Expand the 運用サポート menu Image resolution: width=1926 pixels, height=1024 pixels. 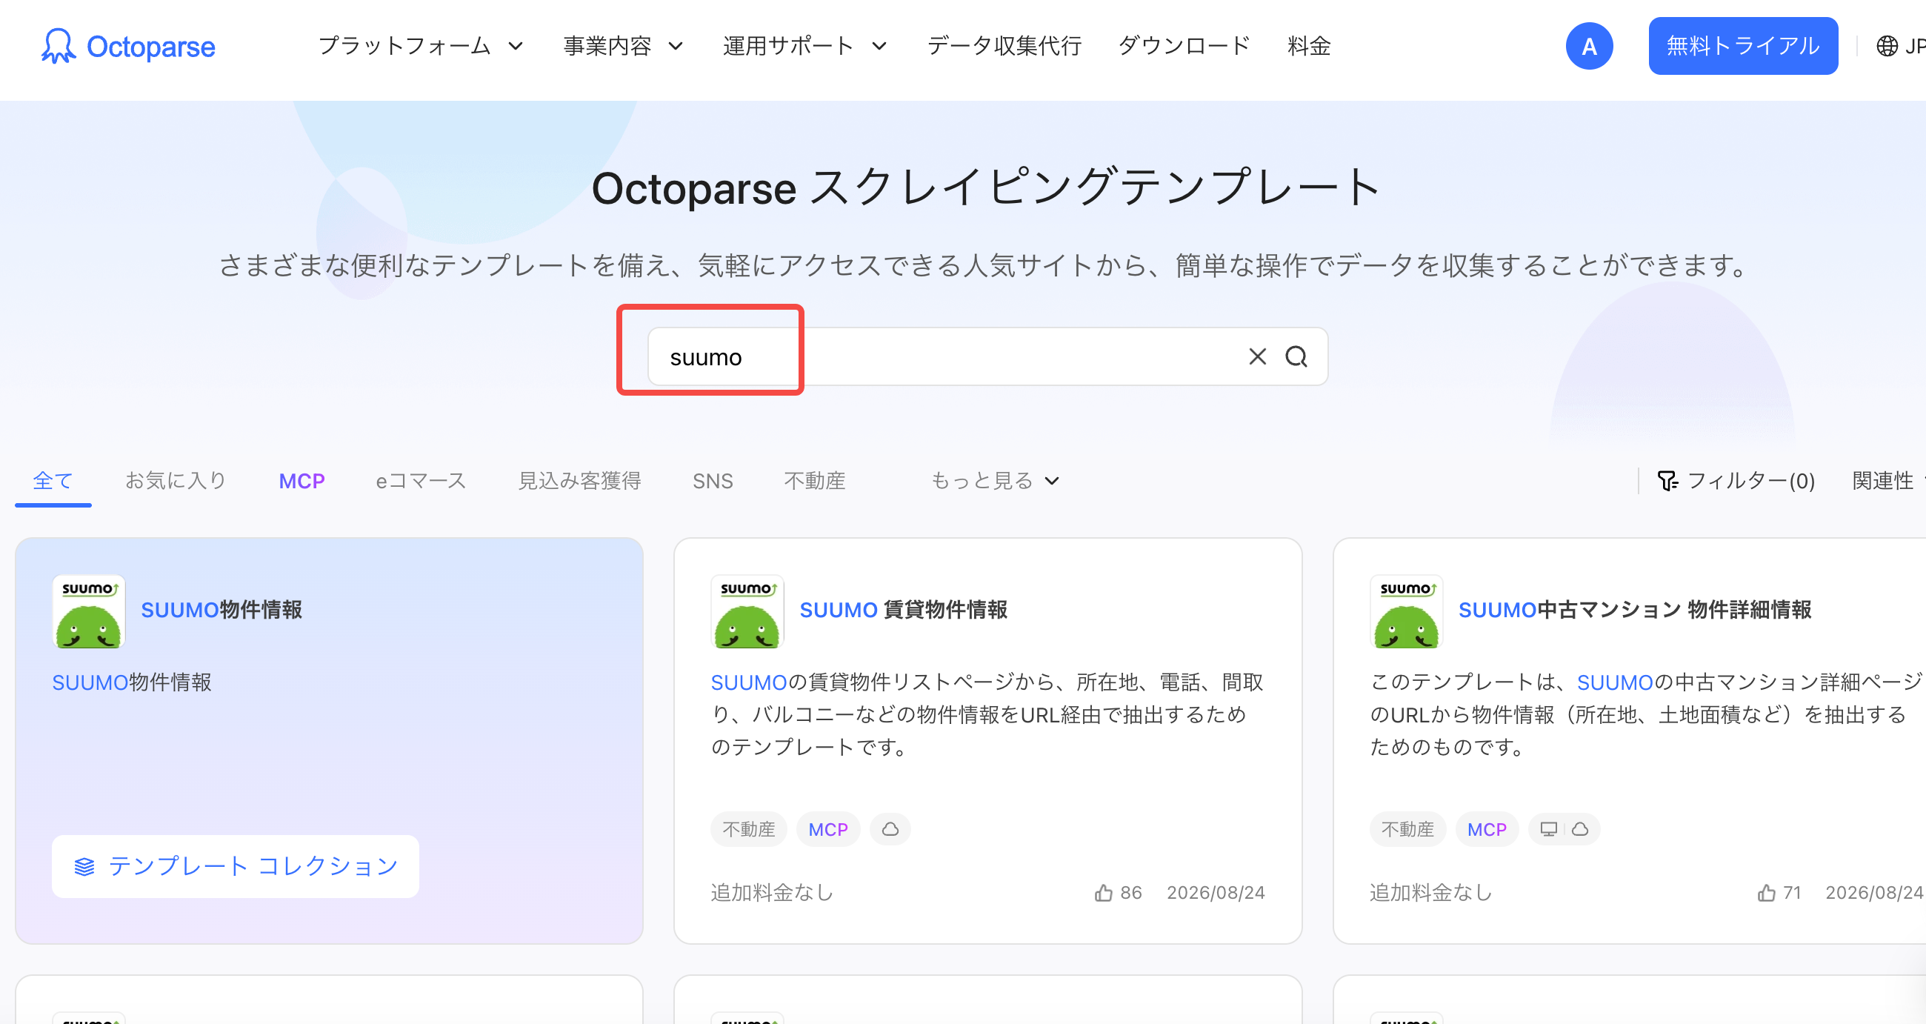tap(804, 47)
